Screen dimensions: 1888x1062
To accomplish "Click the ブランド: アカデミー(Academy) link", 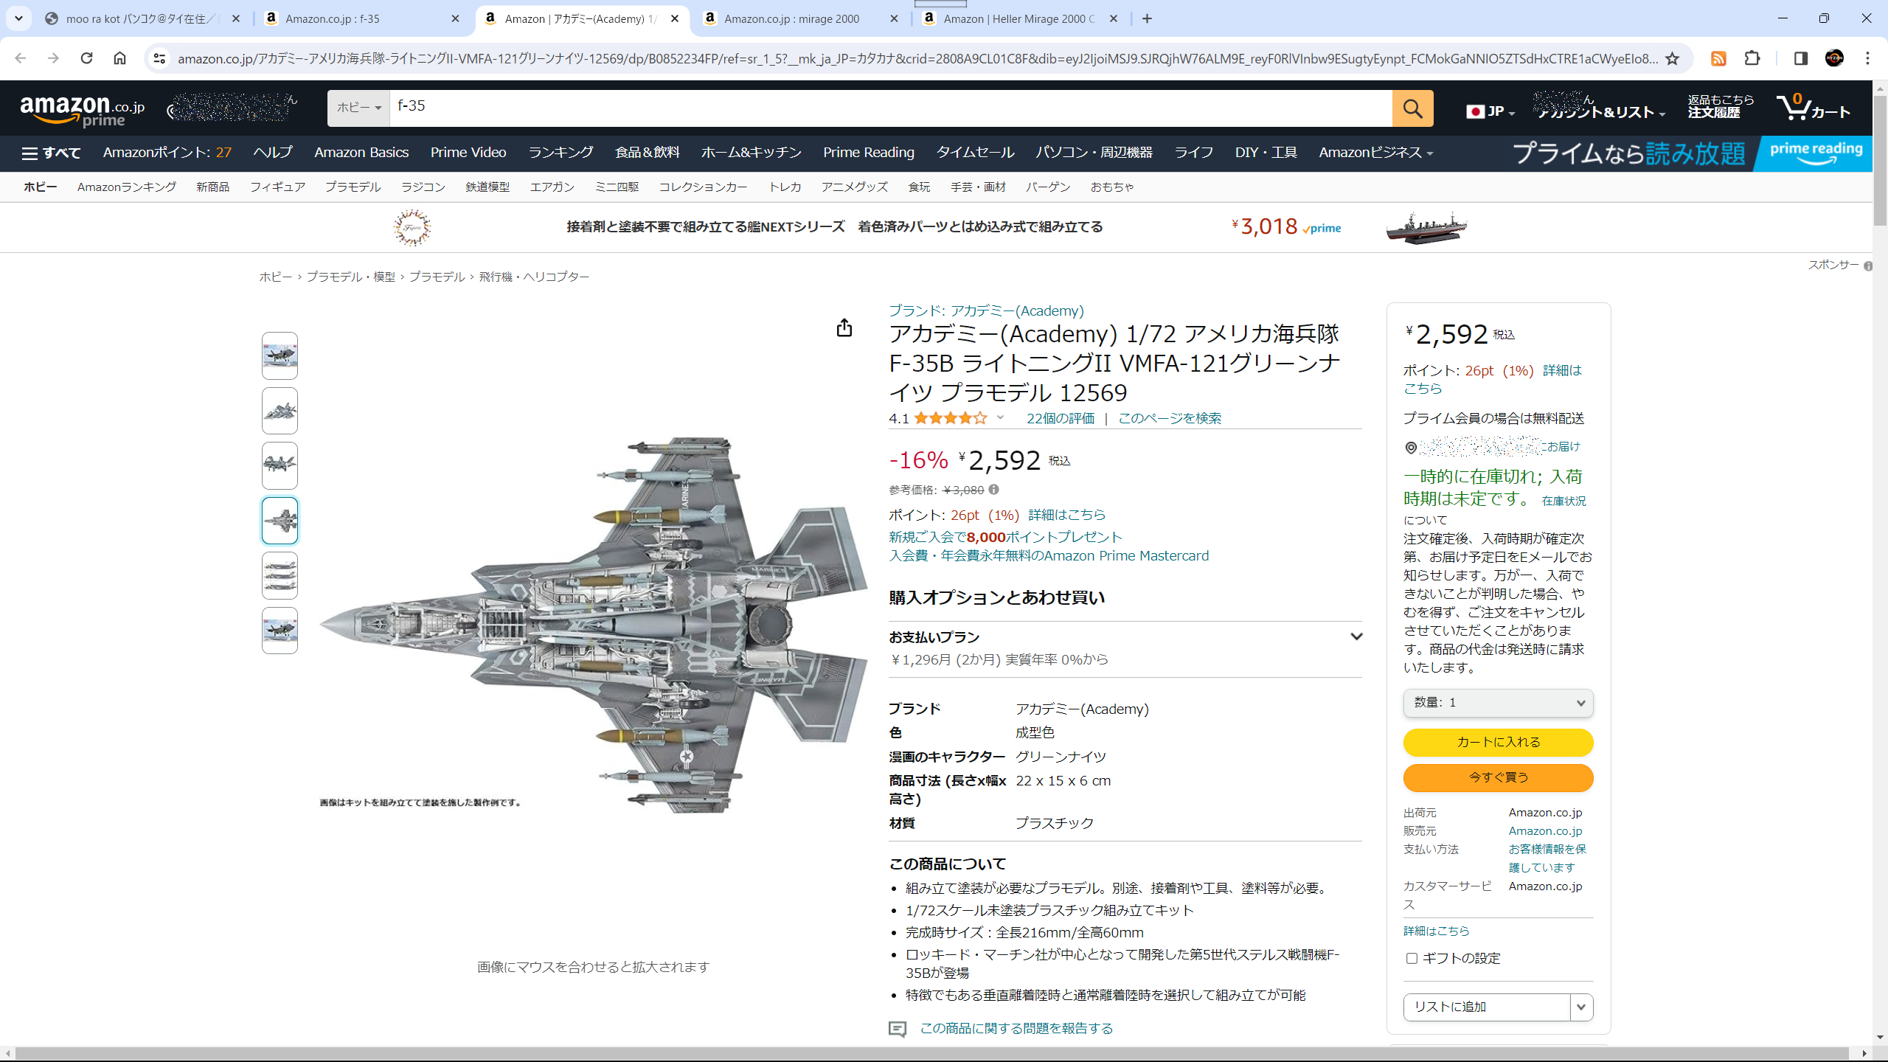I will click(x=986, y=311).
